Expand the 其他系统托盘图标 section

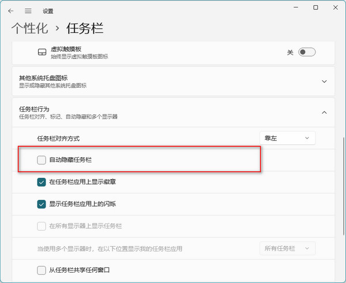pyautogui.click(x=324, y=82)
